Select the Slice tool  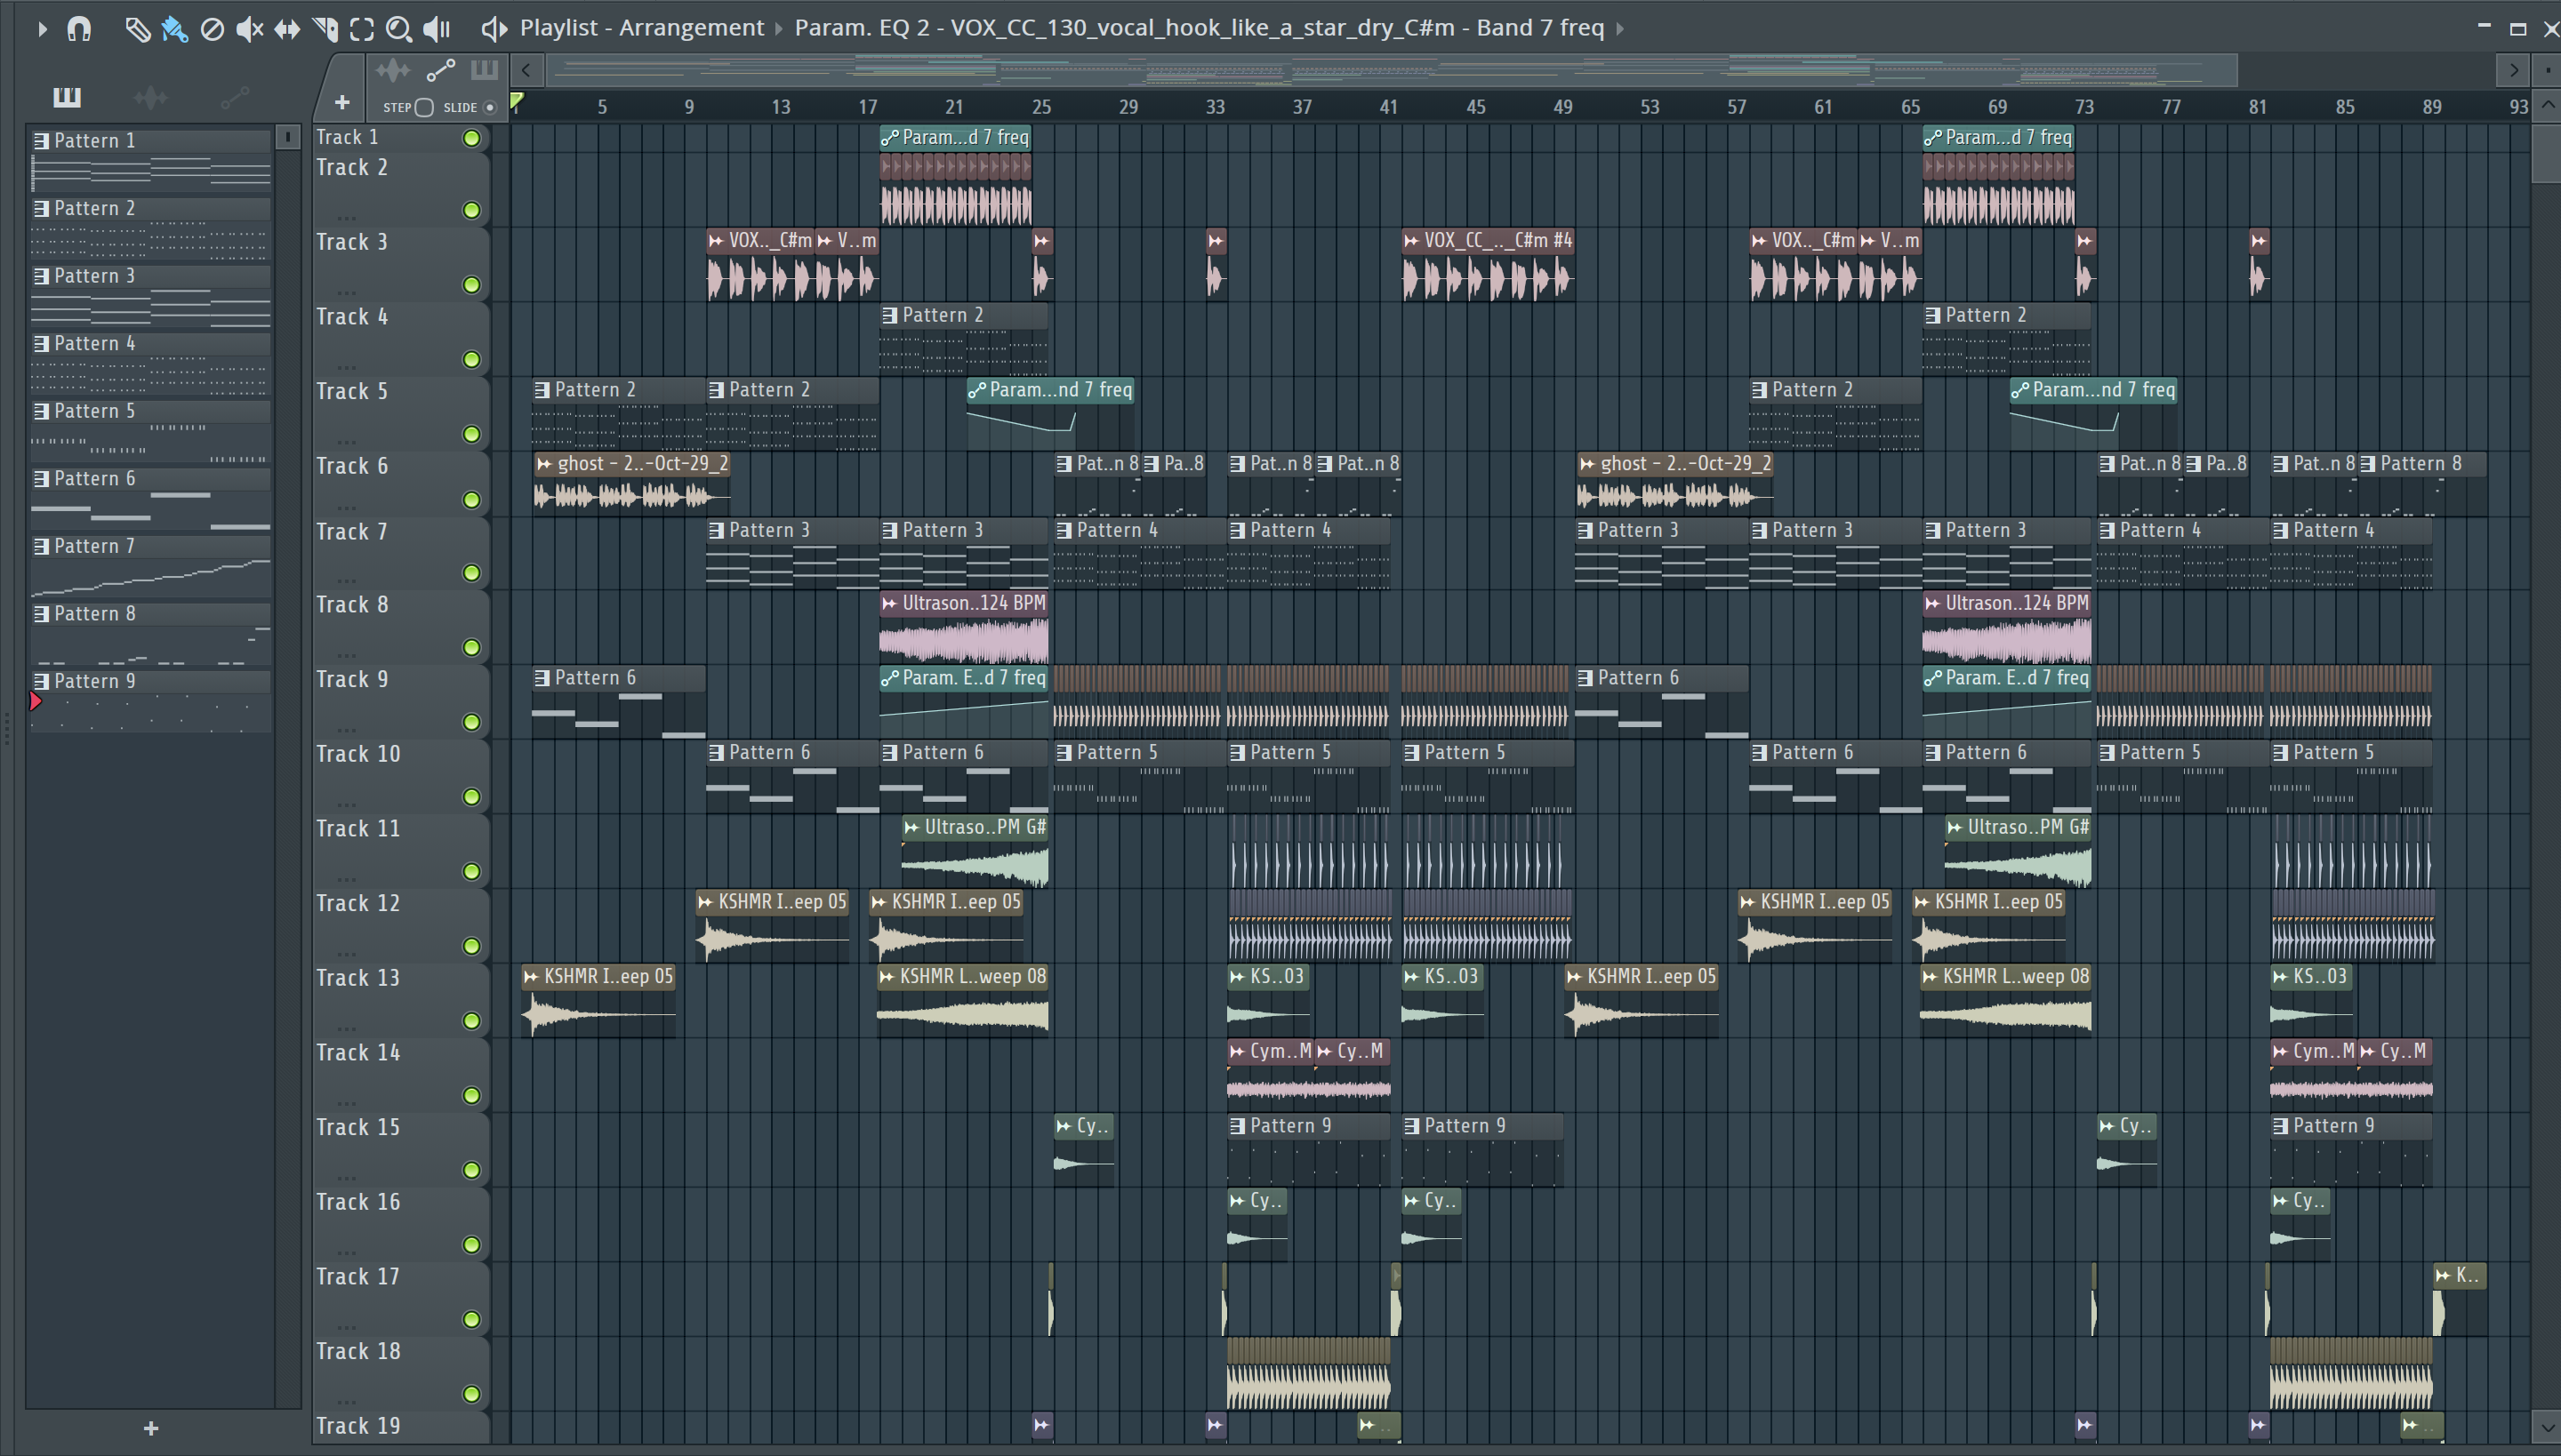click(325, 29)
